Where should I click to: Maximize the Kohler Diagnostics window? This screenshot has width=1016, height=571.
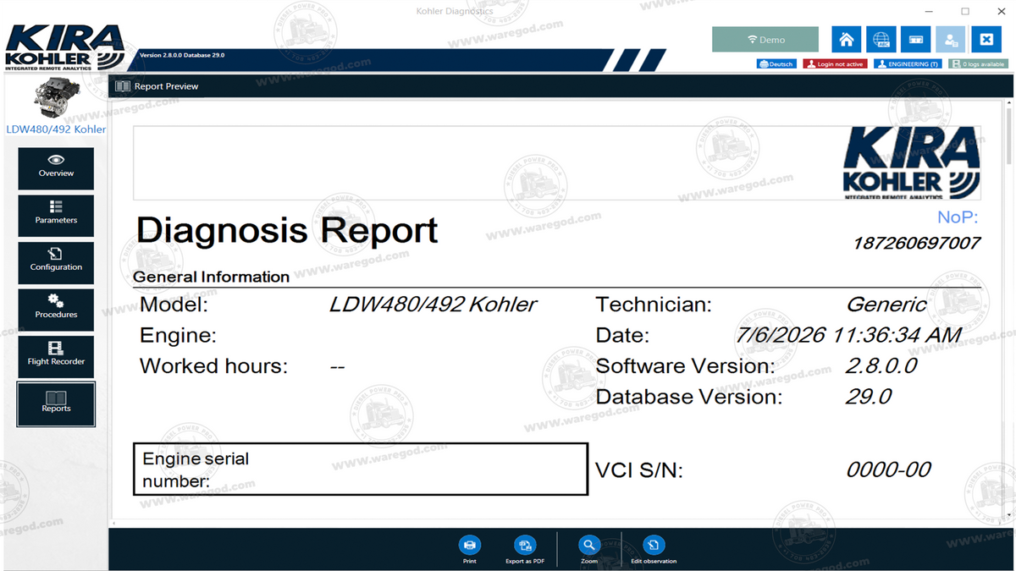point(965,11)
